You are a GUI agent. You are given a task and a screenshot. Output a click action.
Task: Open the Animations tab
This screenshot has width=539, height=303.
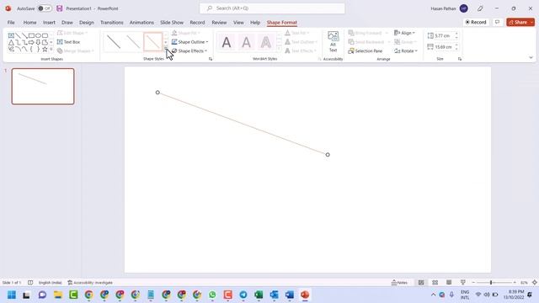141,23
